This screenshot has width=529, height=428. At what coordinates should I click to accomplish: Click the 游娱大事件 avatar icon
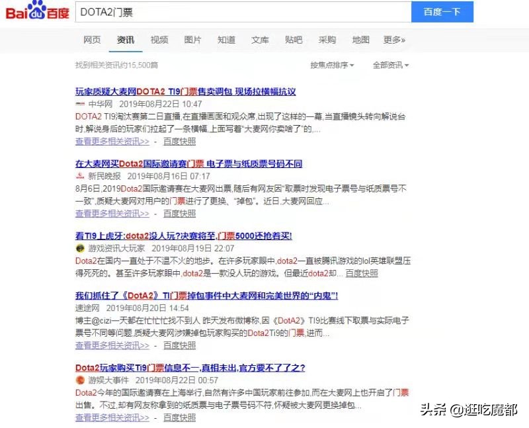80,380
